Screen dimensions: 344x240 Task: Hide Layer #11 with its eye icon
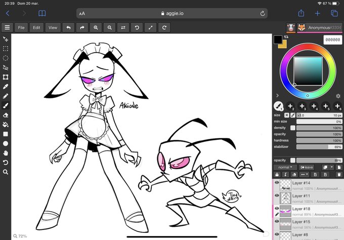pyautogui.click(x=277, y=196)
